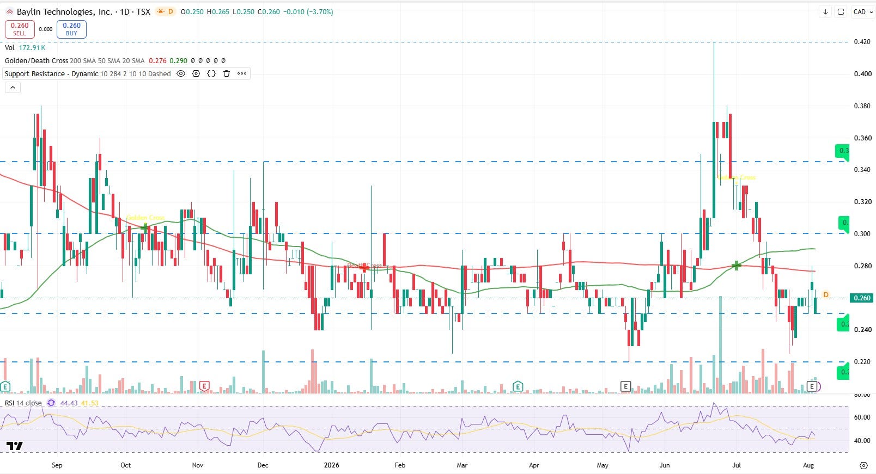Click the red 0.276 SMA value in legend
This screenshot has width=876, height=474.
157,60
